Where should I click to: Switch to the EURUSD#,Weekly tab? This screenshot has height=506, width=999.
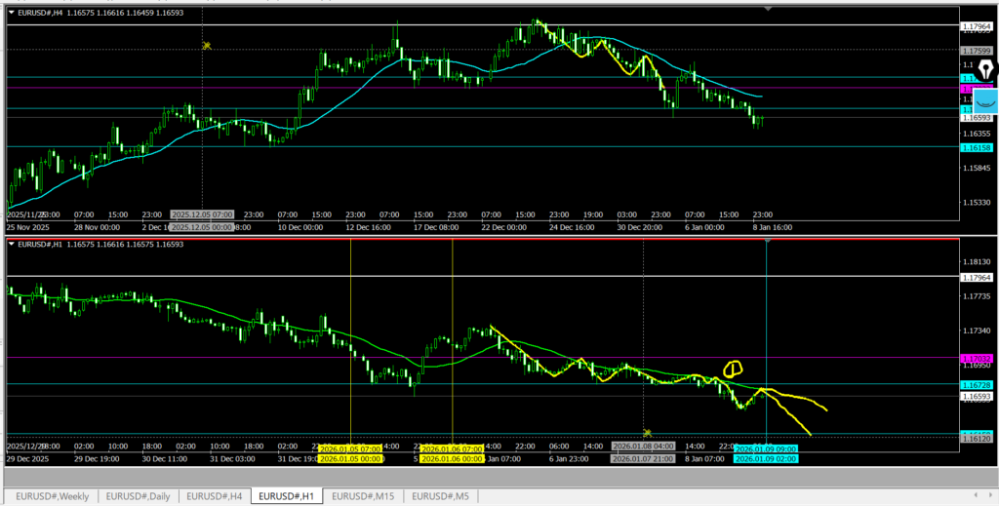[x=52, y=496]
